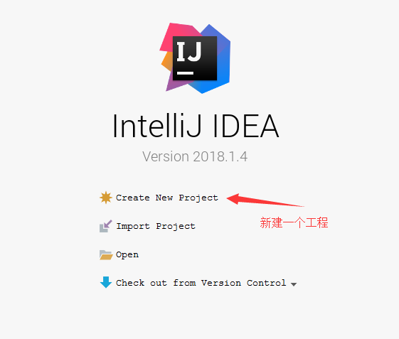Click the Version 2018.1.4 label
This screenshot has width=399, height=339.
(195, 156)
